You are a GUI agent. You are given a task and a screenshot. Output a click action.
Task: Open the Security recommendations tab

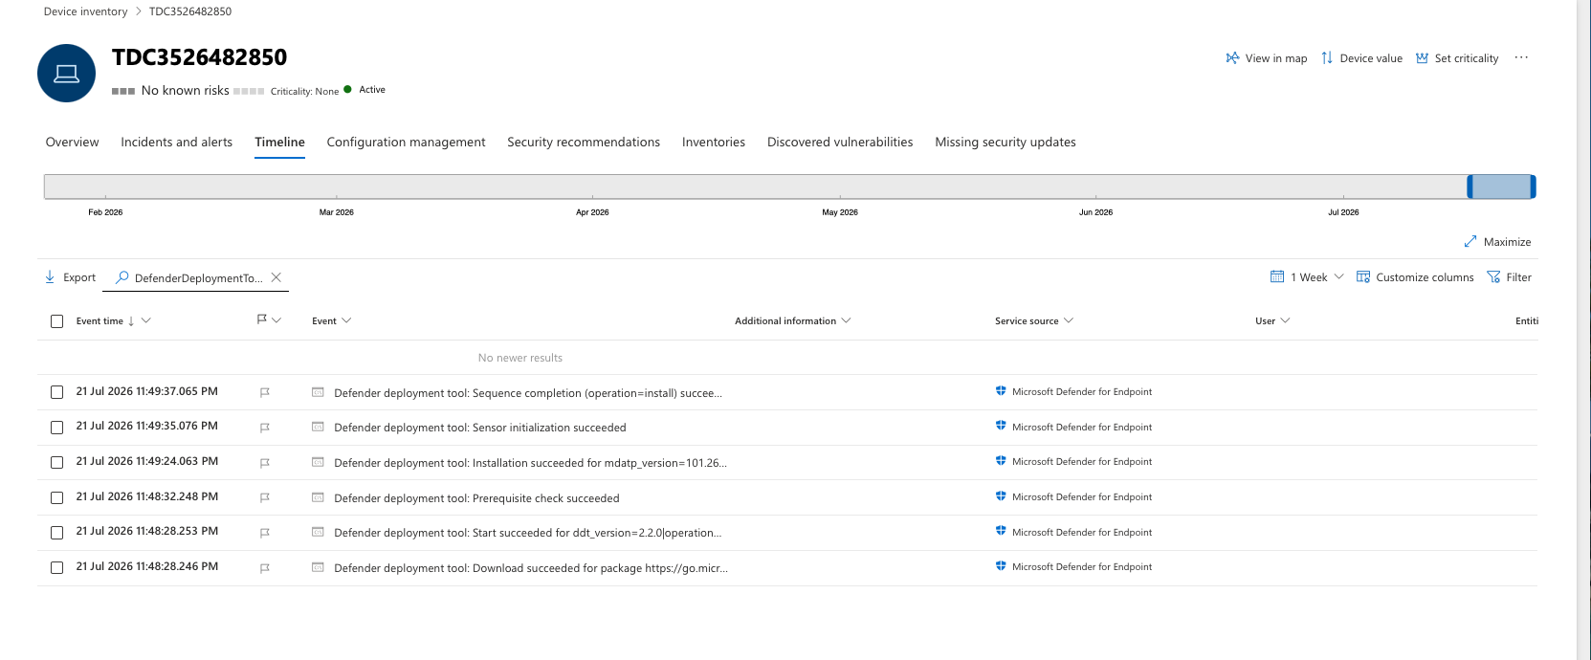pos(584,142)
